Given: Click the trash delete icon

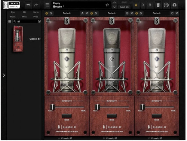Looking at the screenshot, I should pyautogui.click(x=158, y=5).
